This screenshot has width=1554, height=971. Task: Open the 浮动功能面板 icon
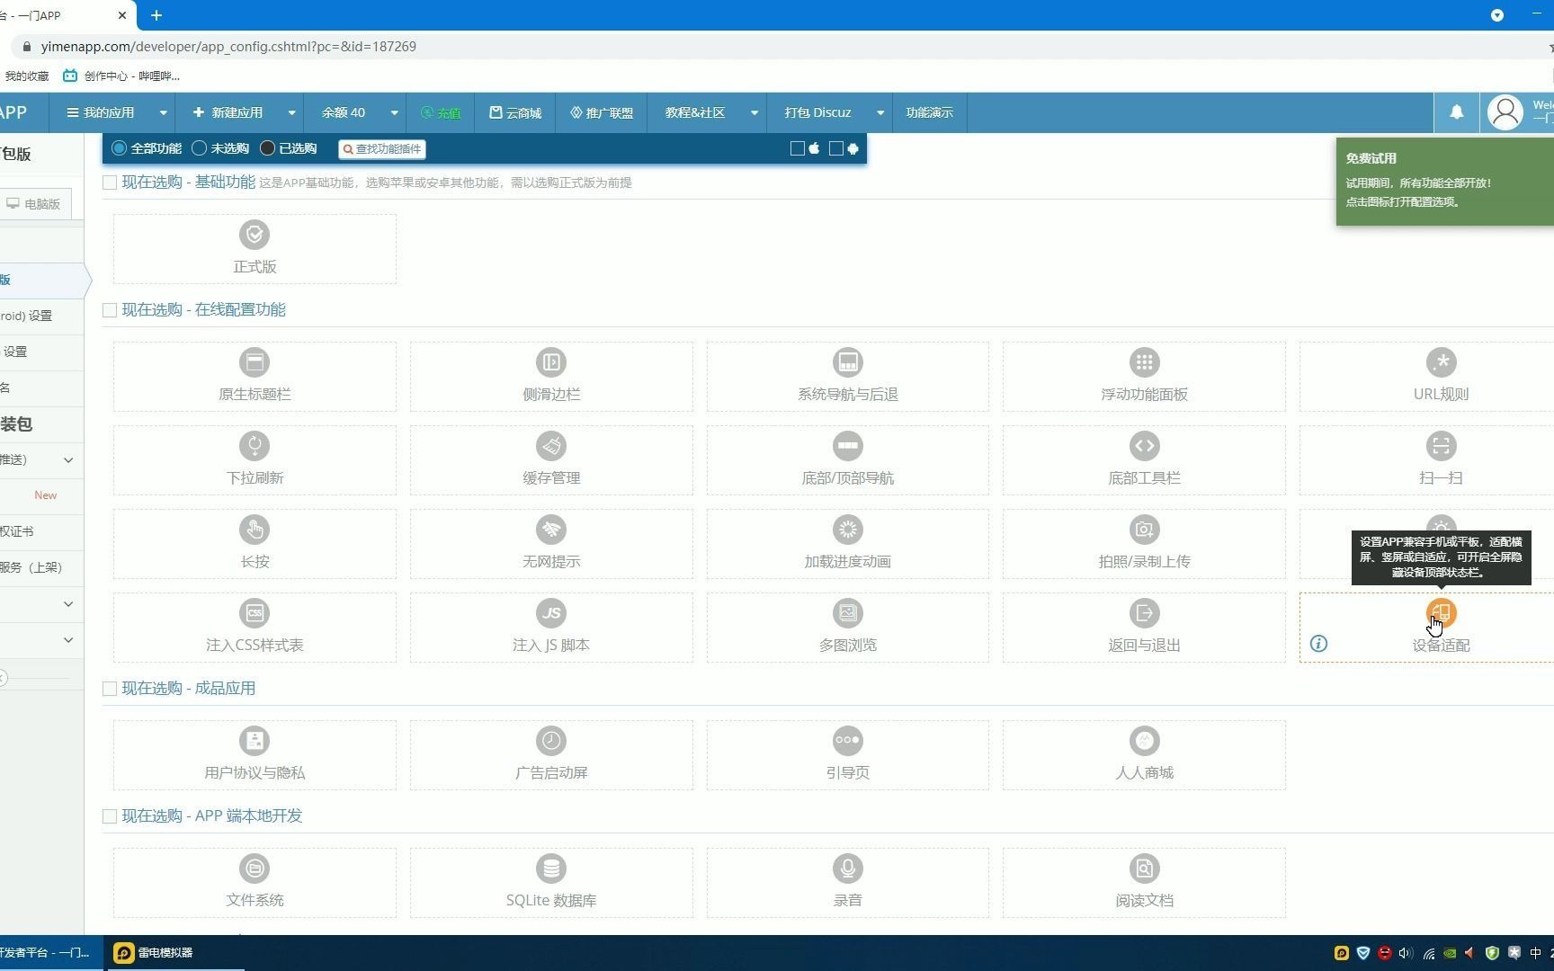[1144, 362]
